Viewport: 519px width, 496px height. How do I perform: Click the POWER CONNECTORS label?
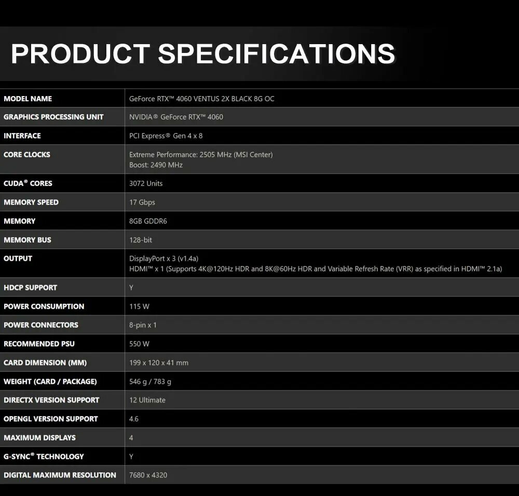click(41, 325)
